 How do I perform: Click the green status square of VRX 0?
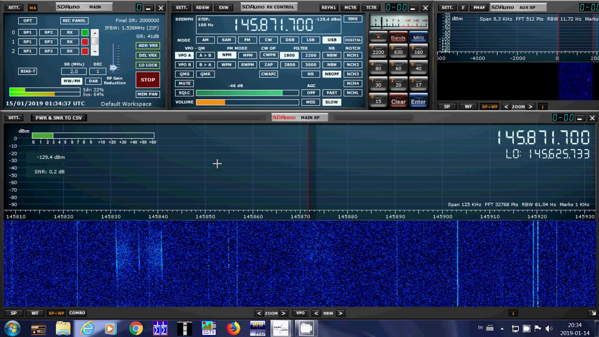pyautogui.click(x=85, y=32)
